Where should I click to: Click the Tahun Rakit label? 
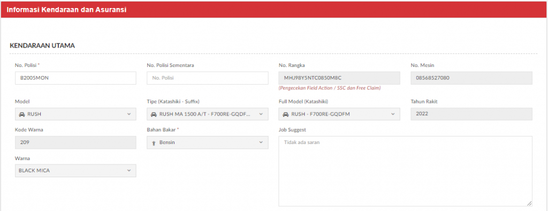pos(424,101)
